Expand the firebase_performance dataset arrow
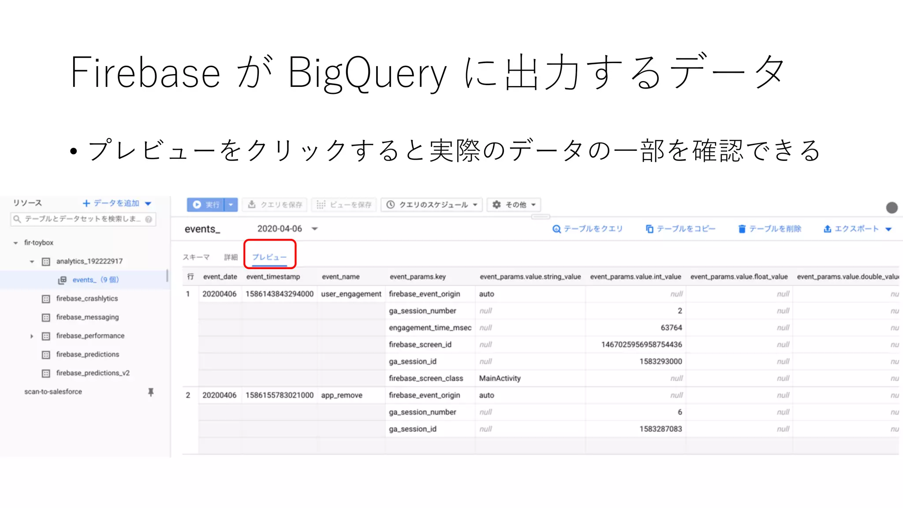 coord(32,336)
